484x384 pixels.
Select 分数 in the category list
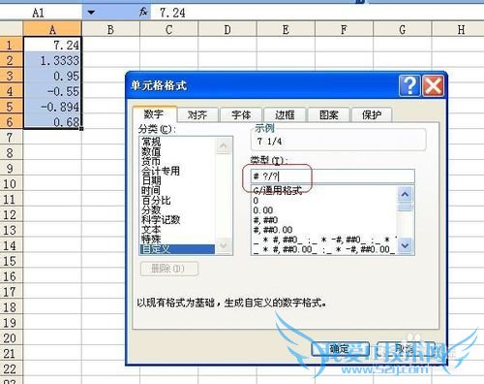177,209
